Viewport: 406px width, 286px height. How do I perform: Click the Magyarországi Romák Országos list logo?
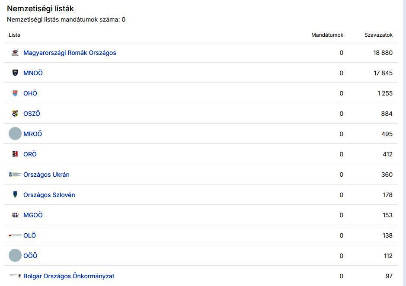[x=15, y=53]
